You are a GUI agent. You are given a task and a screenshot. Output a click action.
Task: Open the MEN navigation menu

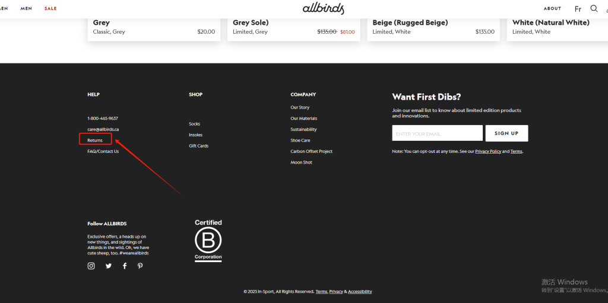(26, 8)
